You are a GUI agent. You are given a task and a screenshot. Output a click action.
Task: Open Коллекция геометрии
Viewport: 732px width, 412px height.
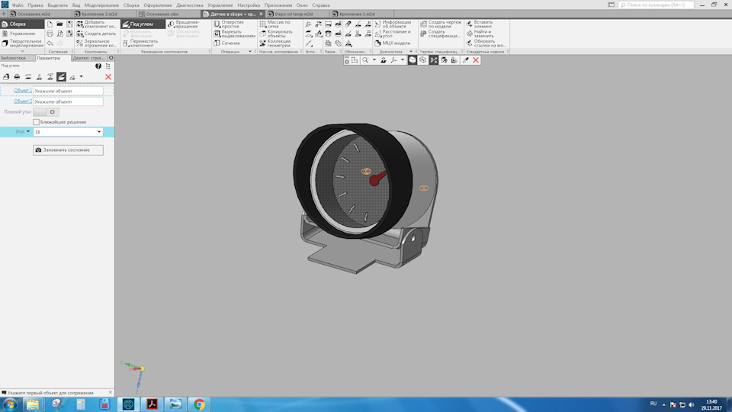click(x=275, y=43)
